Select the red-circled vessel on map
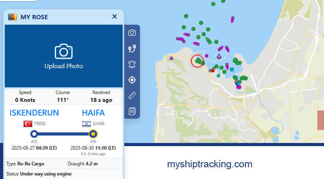The width and height of the screenshot is (324, 179). (197, 61)
